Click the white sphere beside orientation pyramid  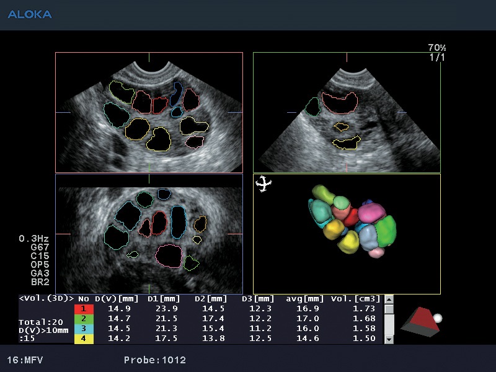tap(439, 318)
